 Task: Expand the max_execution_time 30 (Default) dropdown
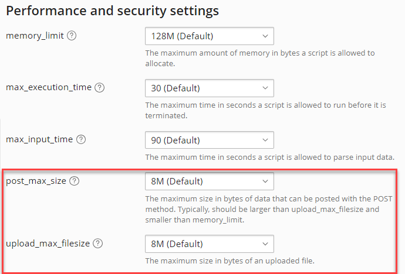[x=209, y=88]
